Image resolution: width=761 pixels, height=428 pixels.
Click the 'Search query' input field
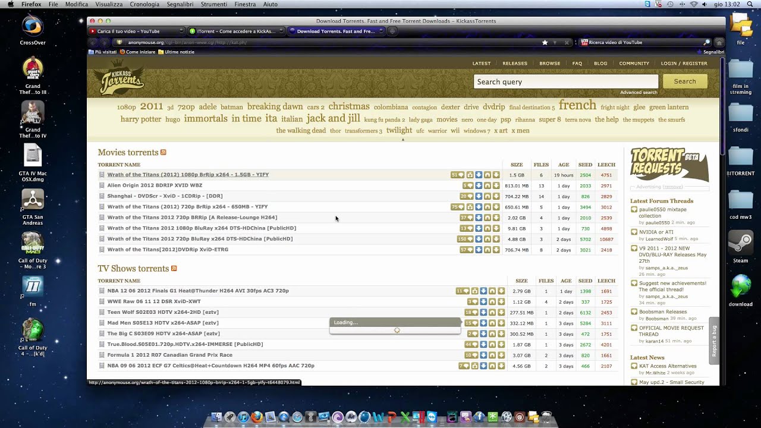tap(566, 81)
